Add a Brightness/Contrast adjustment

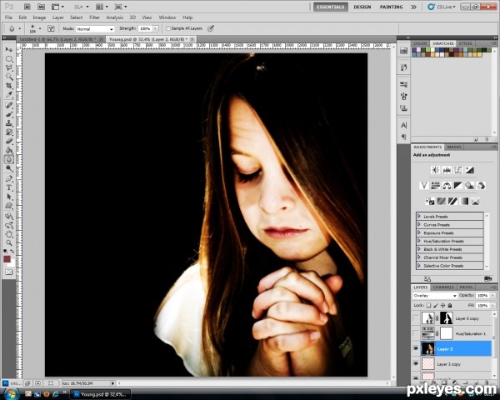(435, 170)
